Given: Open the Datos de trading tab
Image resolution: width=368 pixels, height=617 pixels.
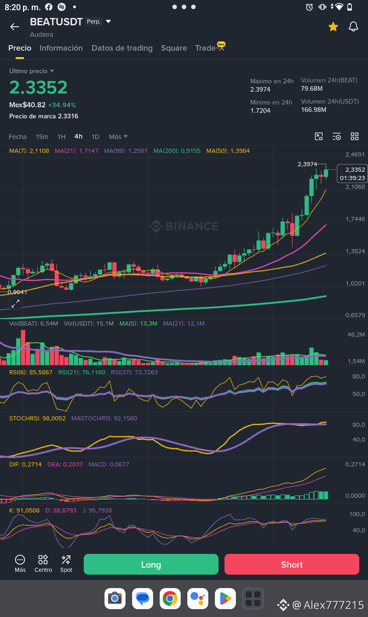Looking at the screenshot, I should (122, 48).
